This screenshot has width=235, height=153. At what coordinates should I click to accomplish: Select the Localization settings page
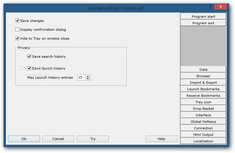(203, 141)
